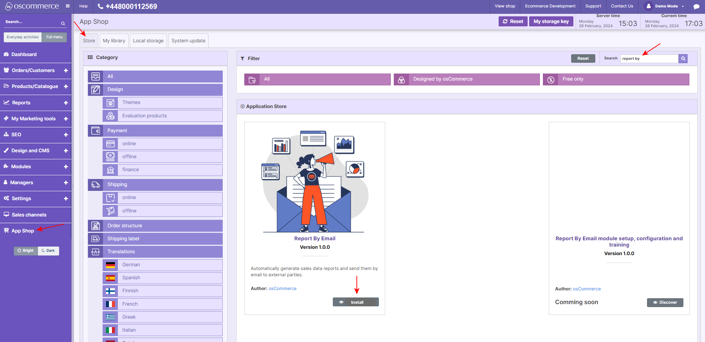
Task: Click the Evaluation products cubes icon
Action: click(x=110, y=116)
